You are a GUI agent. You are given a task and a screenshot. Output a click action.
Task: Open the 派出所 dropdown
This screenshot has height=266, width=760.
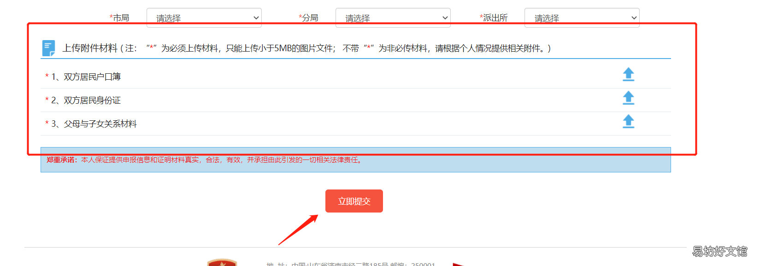[x=582, y=18]
